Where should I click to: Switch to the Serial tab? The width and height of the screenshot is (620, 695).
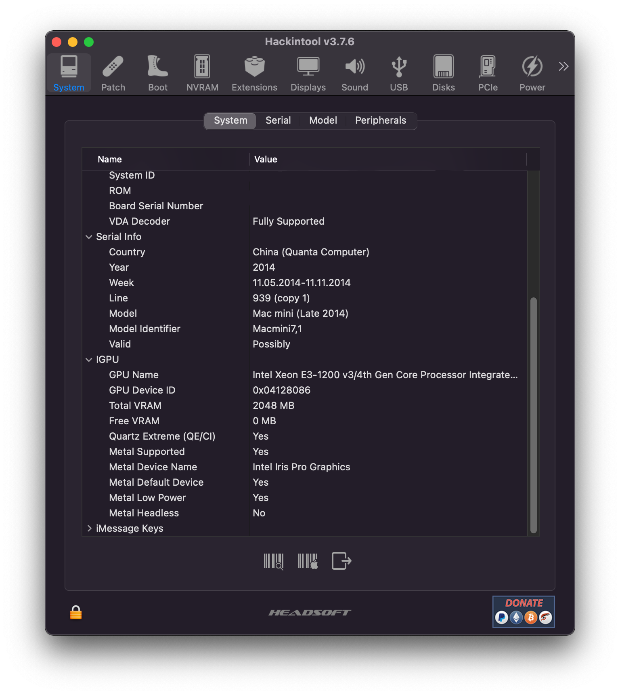point(278,121)
